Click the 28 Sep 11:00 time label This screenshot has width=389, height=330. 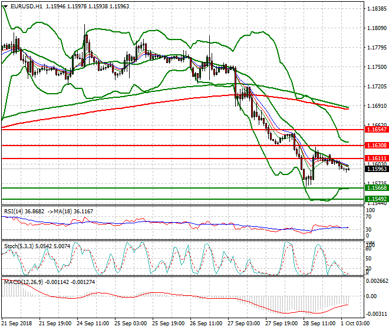tap(319, 324)
